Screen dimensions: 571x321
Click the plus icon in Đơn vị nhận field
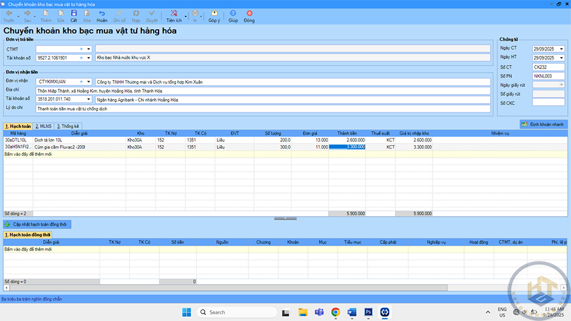point(81,81)
